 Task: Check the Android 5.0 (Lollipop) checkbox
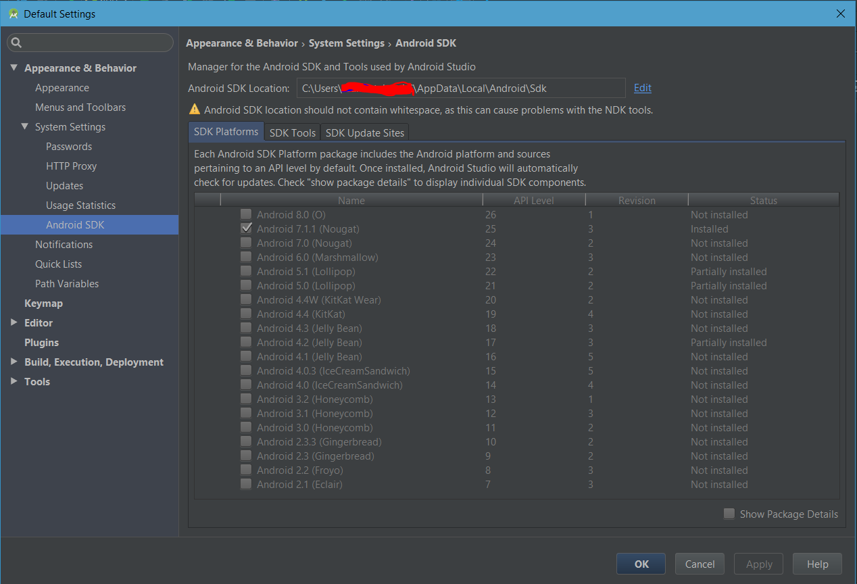246,285
